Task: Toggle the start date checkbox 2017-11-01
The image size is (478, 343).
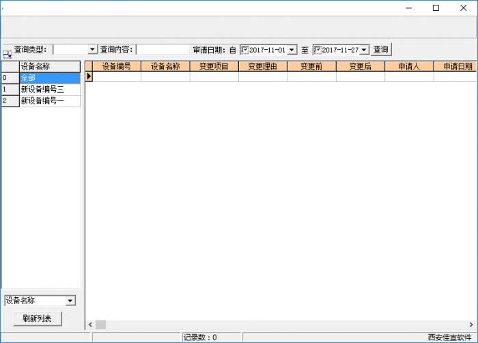Action: click(244, 49)
